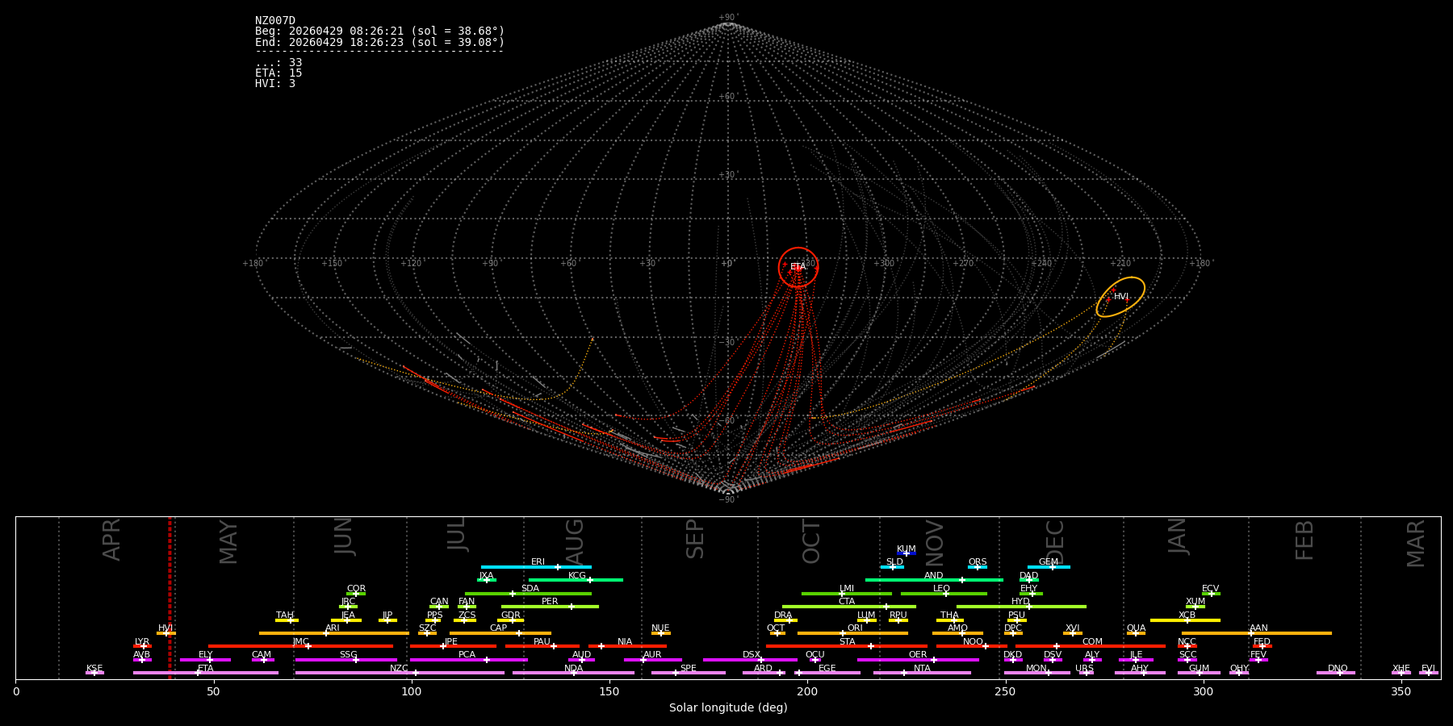Select the orange ORI shower bar
The width and height of the screenshot is (1453, 726).
coord(852,633)
